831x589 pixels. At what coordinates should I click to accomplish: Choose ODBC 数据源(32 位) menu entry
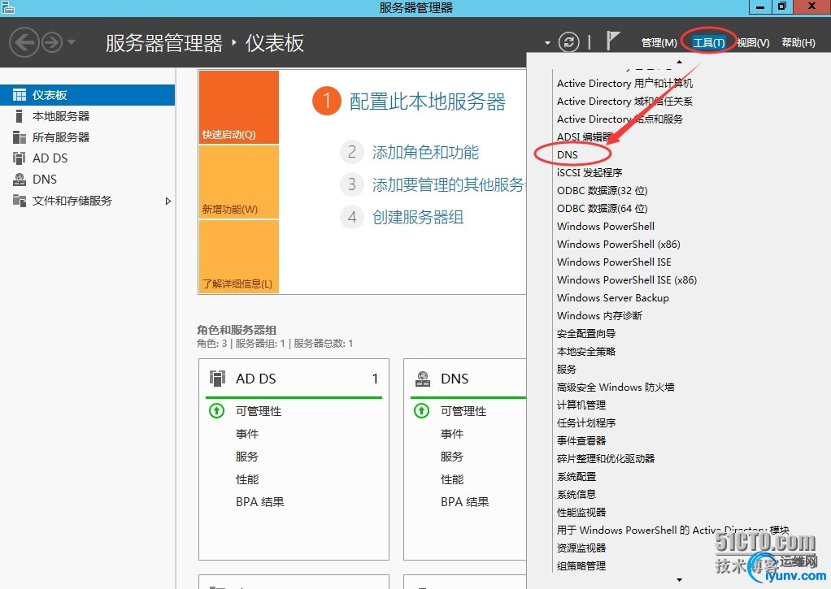click(x=602, y=191)
